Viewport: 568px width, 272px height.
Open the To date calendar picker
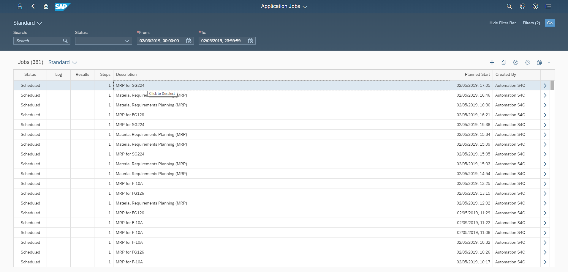tap(251, 41)
